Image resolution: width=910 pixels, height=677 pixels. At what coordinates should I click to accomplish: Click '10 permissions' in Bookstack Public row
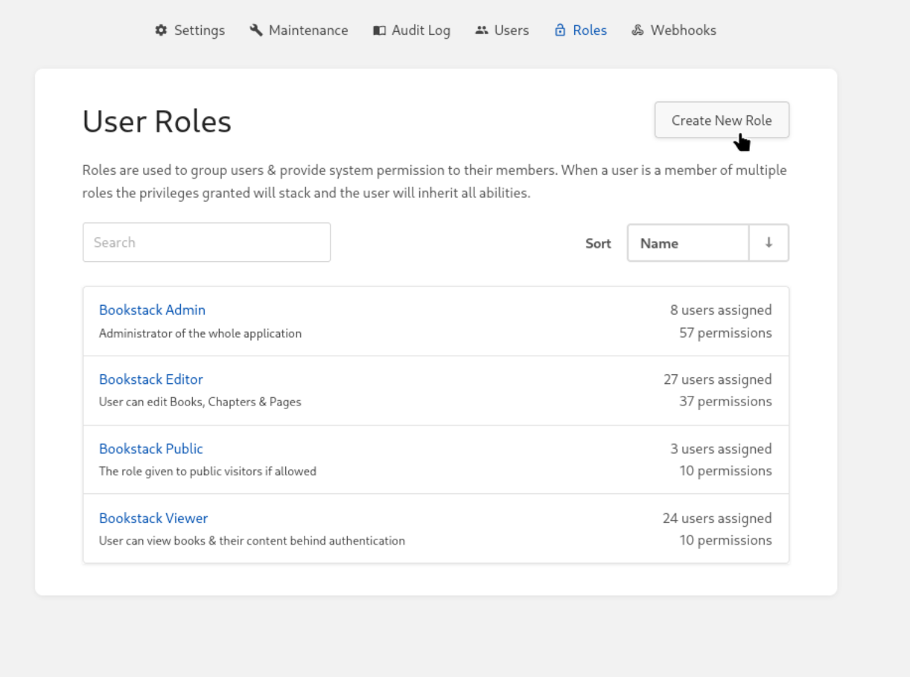click(725, 471)
